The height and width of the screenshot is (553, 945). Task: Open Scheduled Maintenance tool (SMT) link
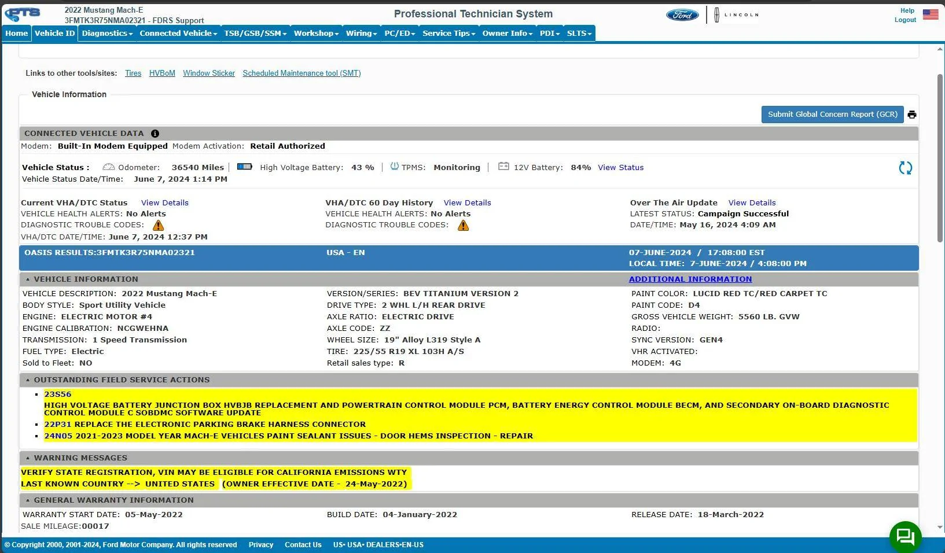point(301,73)
